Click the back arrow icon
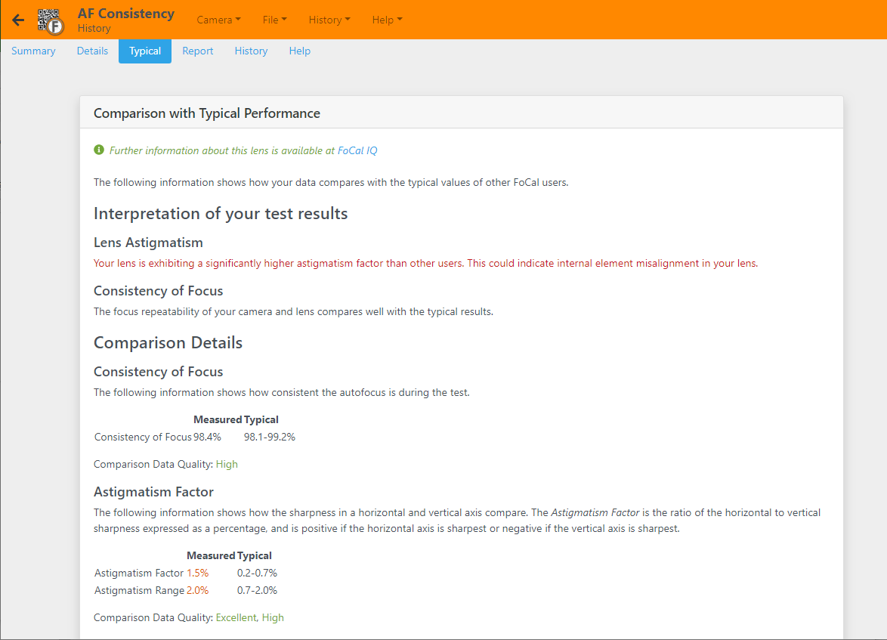Viewport: 887px width, 640px height. pos(18,20)
